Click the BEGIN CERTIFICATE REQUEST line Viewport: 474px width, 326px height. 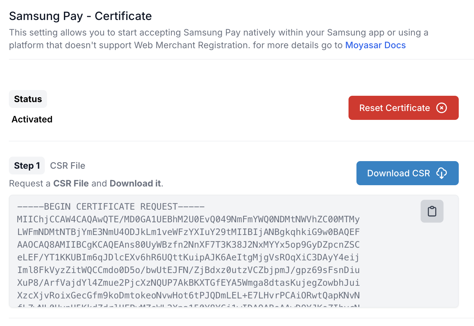pos(111,206)
